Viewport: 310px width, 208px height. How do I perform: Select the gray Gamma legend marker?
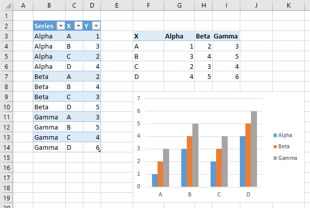275,158
